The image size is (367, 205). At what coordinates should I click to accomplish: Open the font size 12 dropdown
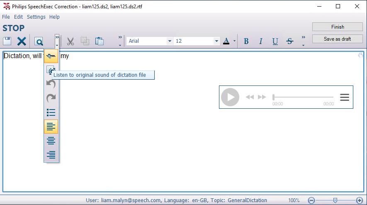click(x=216, y=41)
